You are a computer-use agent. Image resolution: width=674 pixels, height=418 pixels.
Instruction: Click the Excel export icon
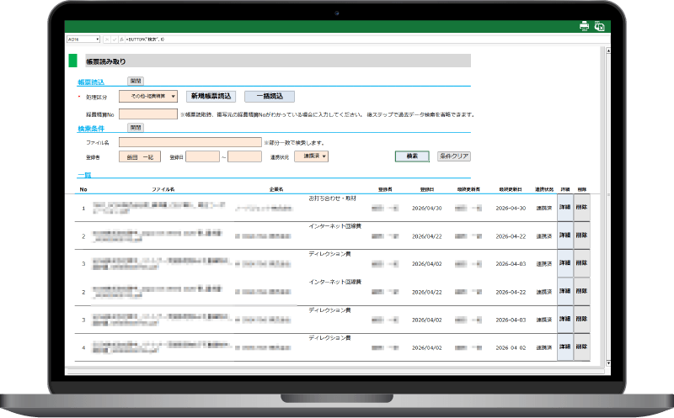599,26
